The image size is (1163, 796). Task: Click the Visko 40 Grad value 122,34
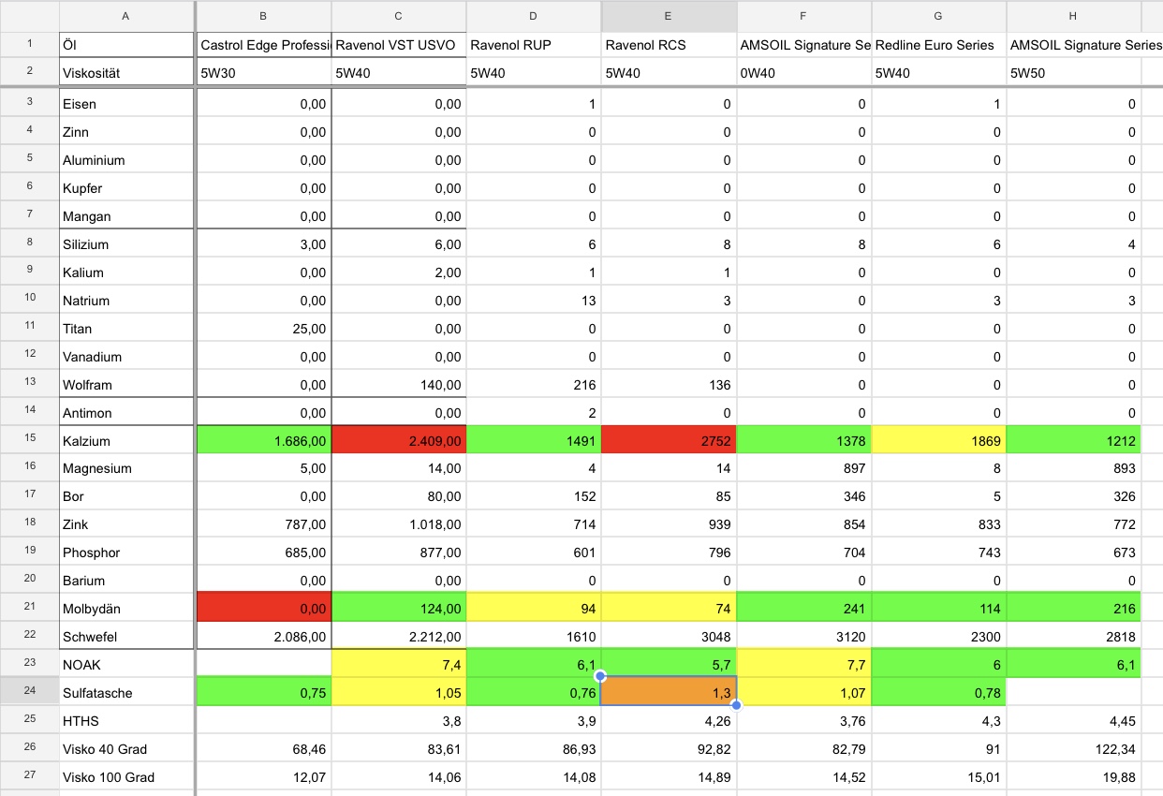pos(1074,749)
